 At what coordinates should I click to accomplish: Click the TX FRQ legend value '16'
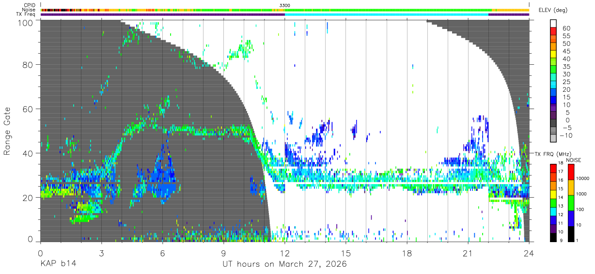(x=561, y=180)
